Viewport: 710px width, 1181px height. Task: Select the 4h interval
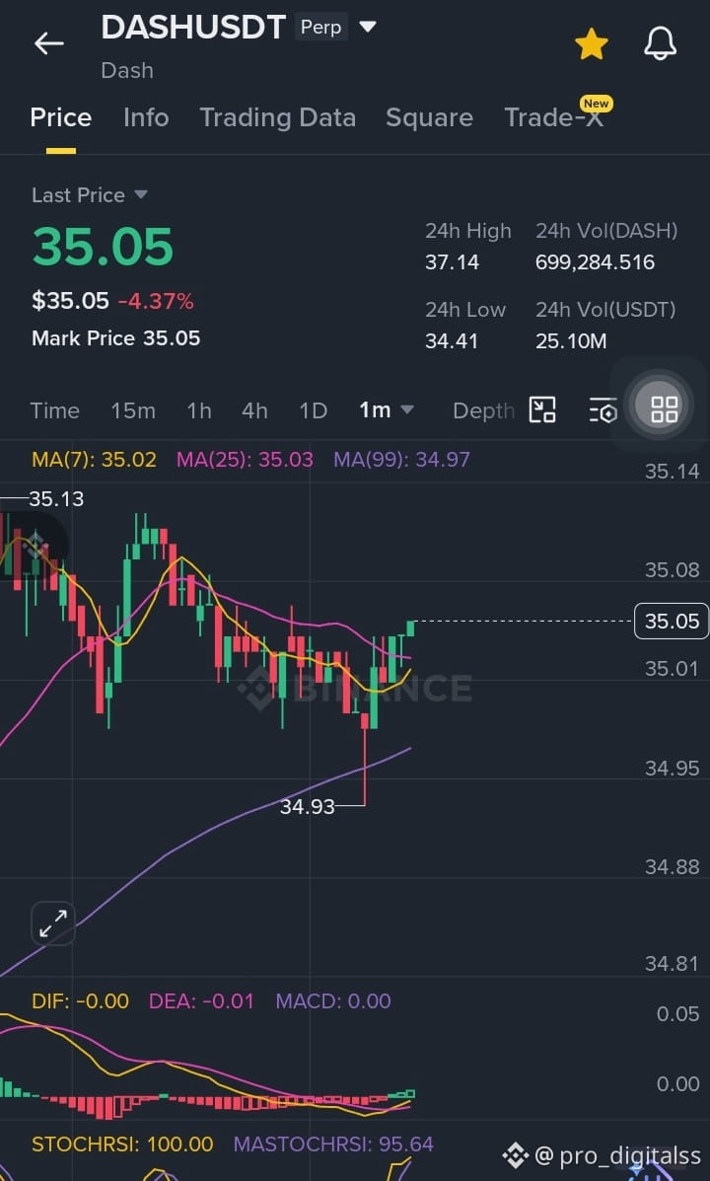coord(254,410)
